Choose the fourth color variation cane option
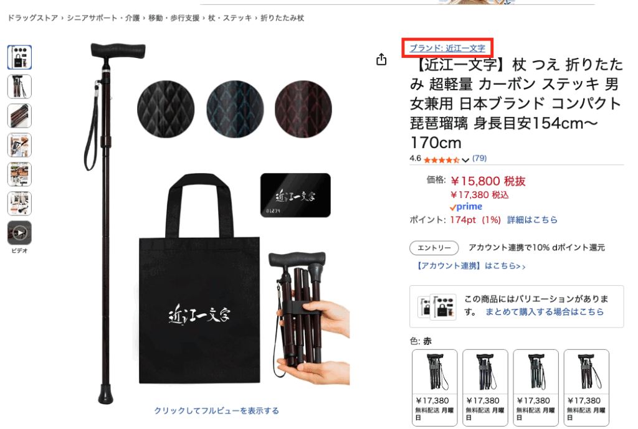Viewport: 638px width, 429px height. (586, 387)
